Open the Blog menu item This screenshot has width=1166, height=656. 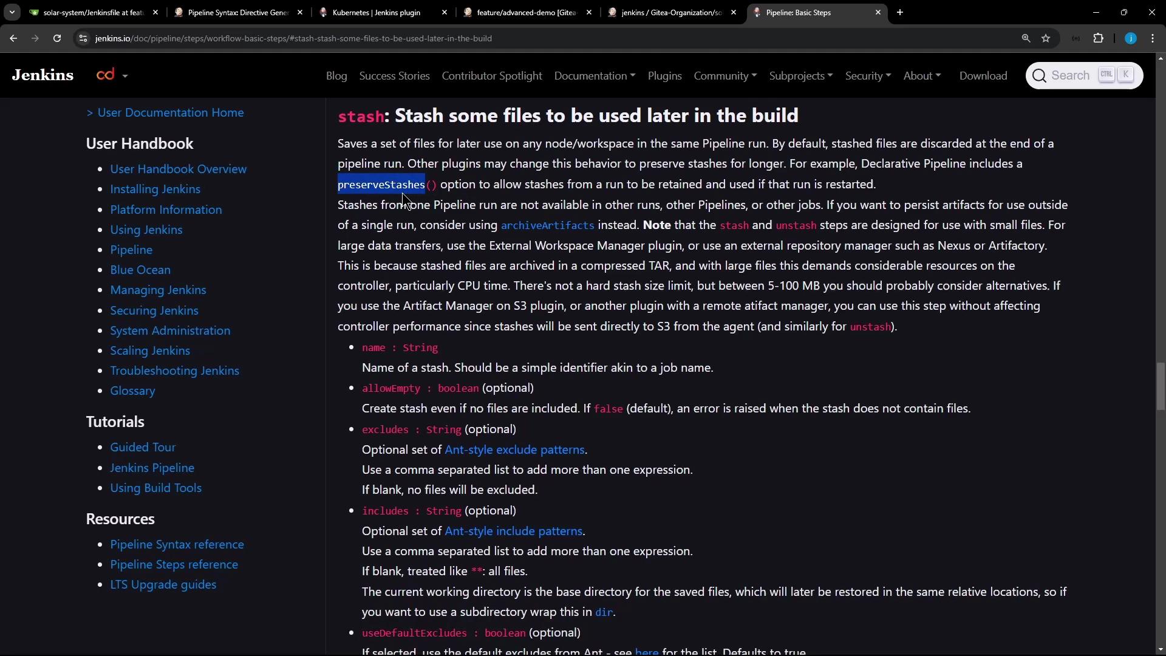(336, 76)
